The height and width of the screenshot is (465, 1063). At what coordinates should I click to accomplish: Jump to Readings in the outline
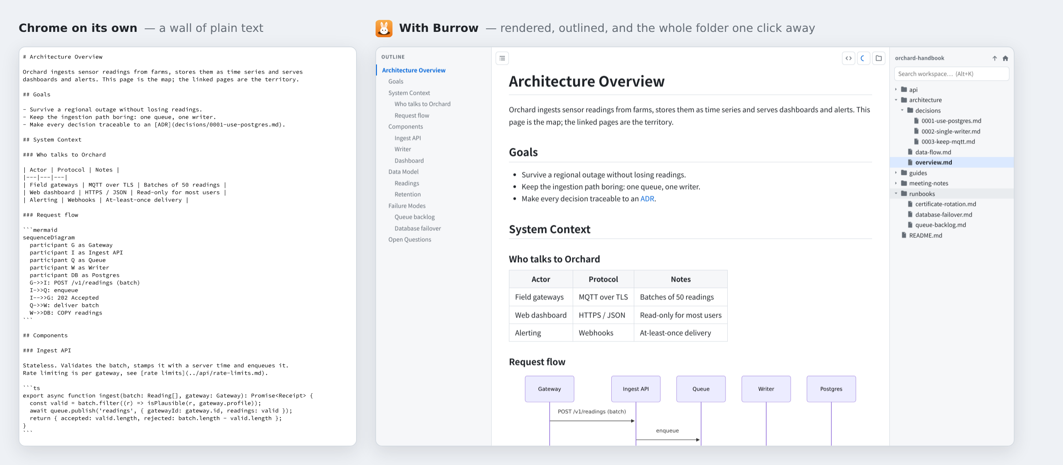click(407, 183)
